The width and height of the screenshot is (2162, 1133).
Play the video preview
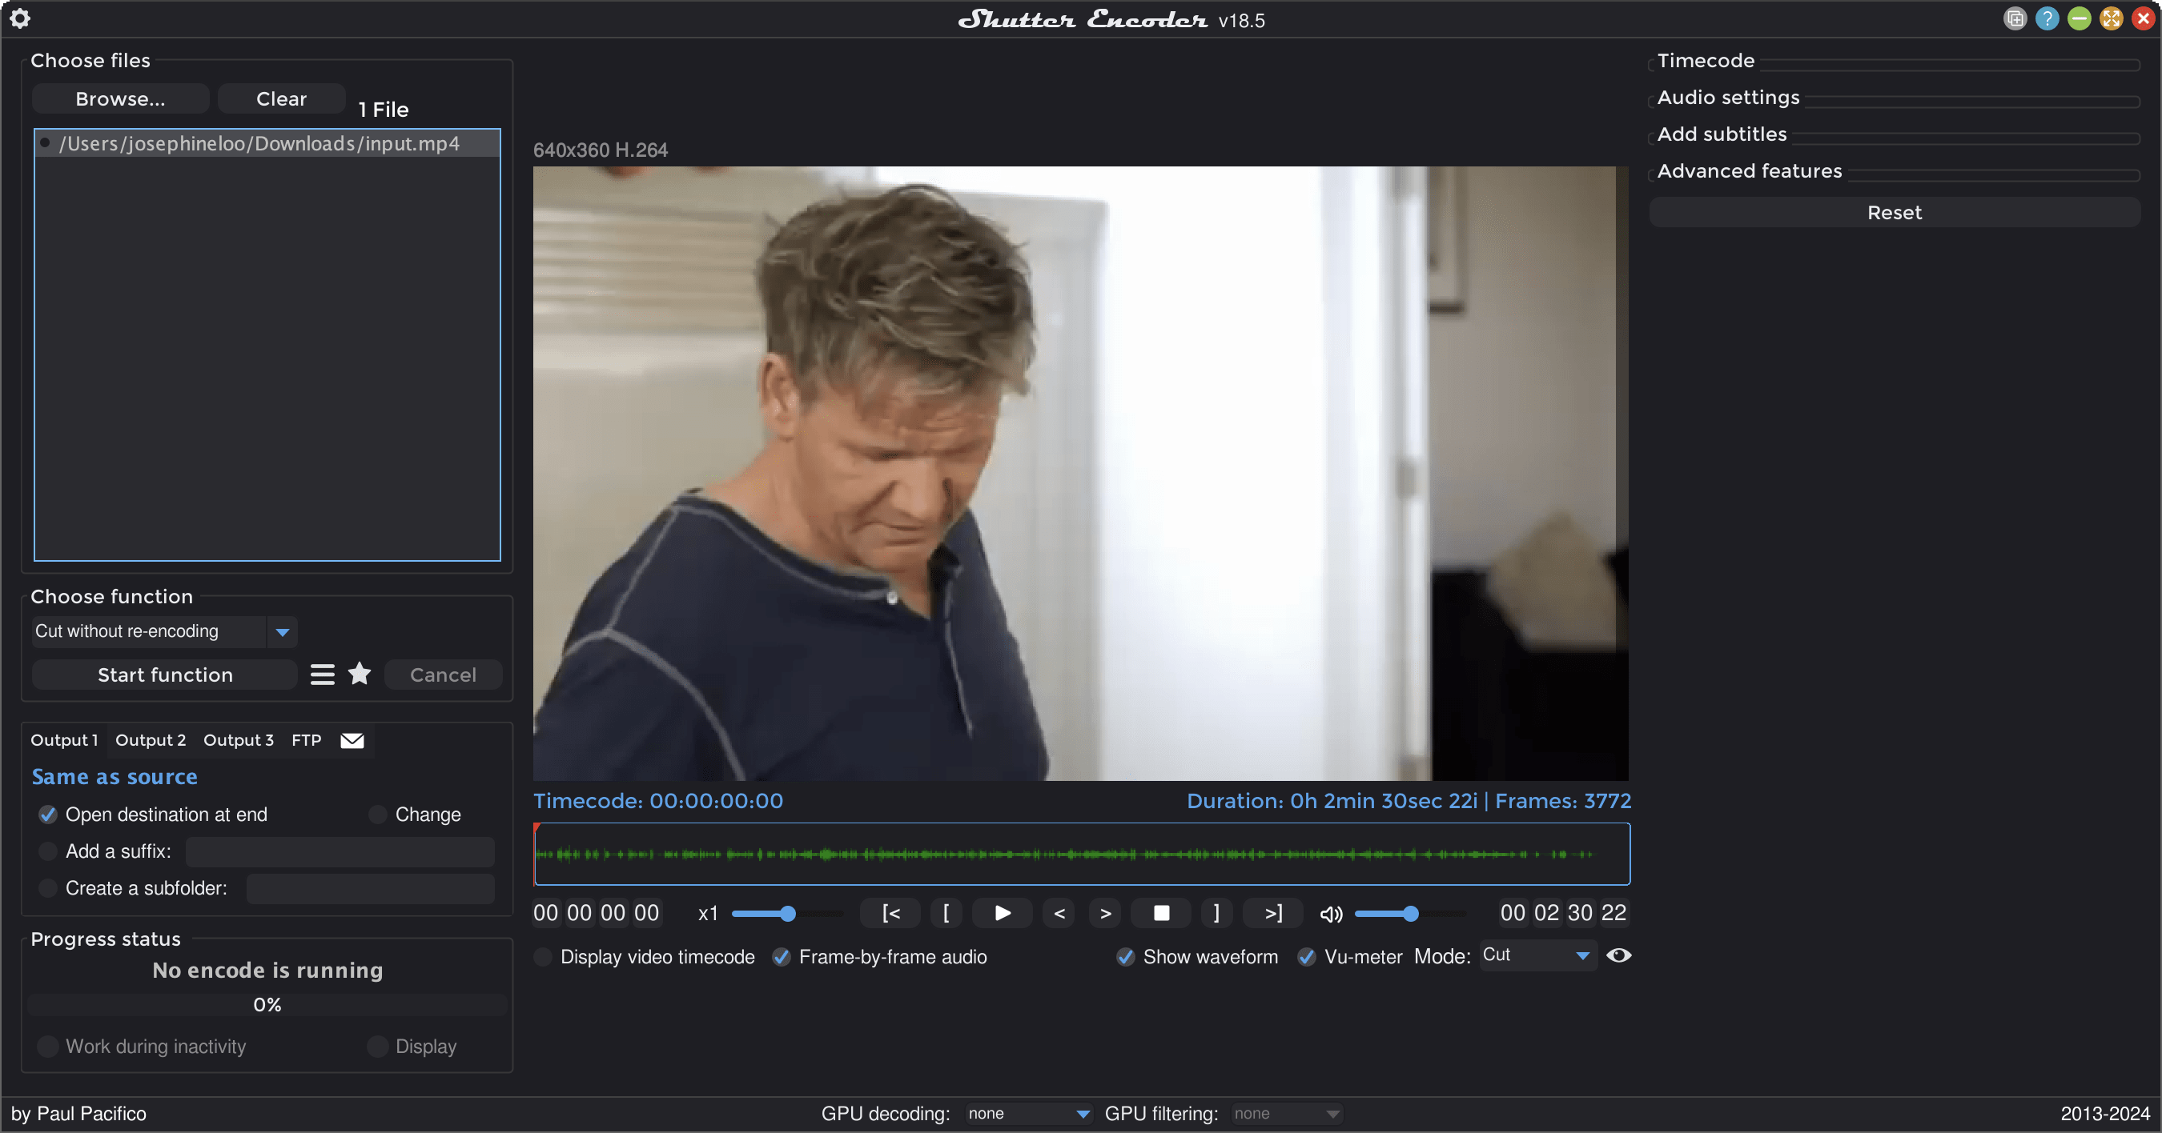(1002, 912)
